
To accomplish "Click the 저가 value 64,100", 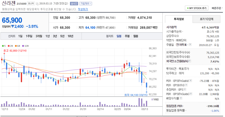I will 90,28.
